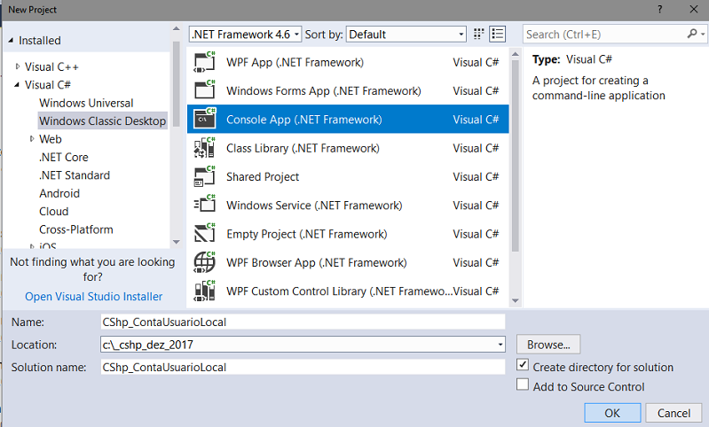Image resolution: width=709 pixels, height=427 pixels.
Task: Click the Windows Forms App template icon
Action: [204, 90]
